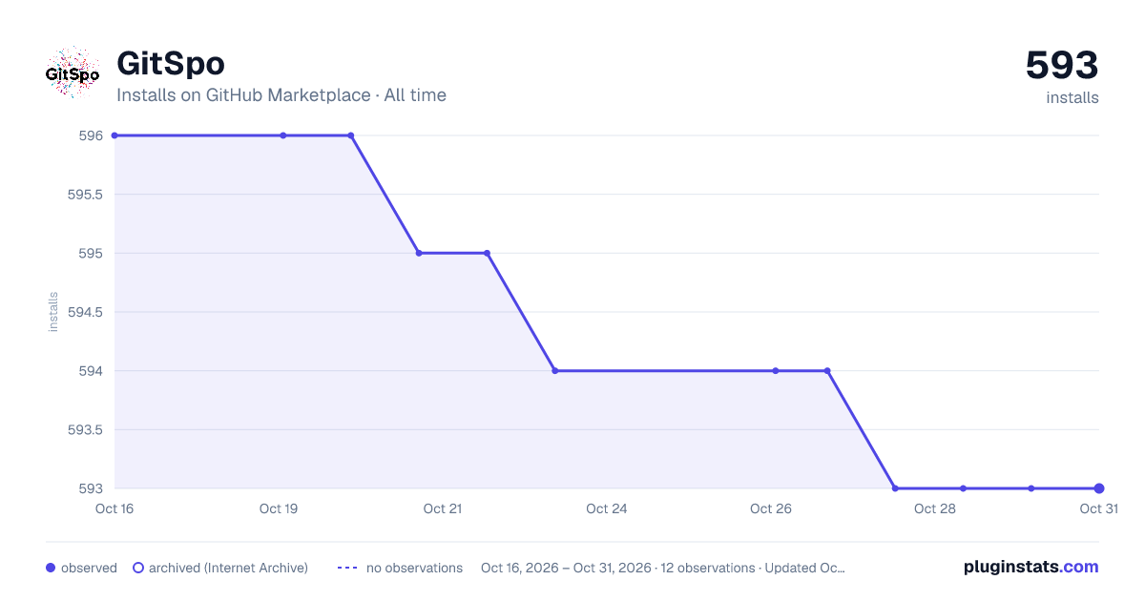Click the archived (Internet Archive) legend text
The image size is (1145, 601).
click(228, 568)
